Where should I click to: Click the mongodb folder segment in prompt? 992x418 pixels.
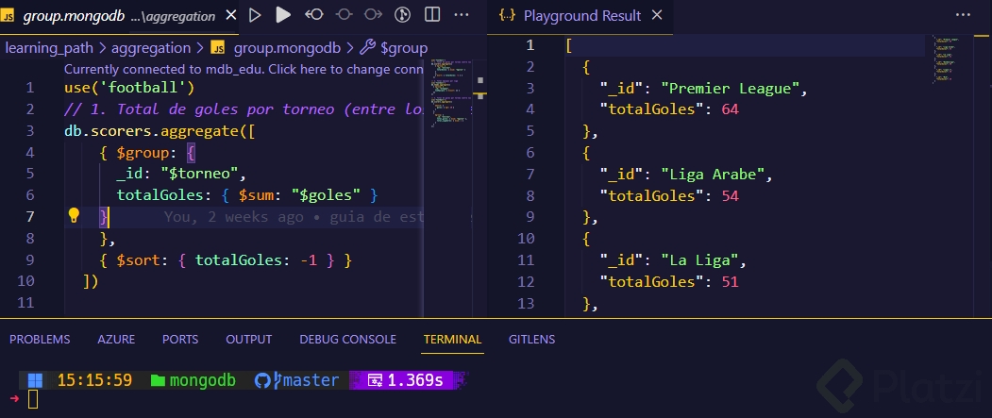click(193, 380)
